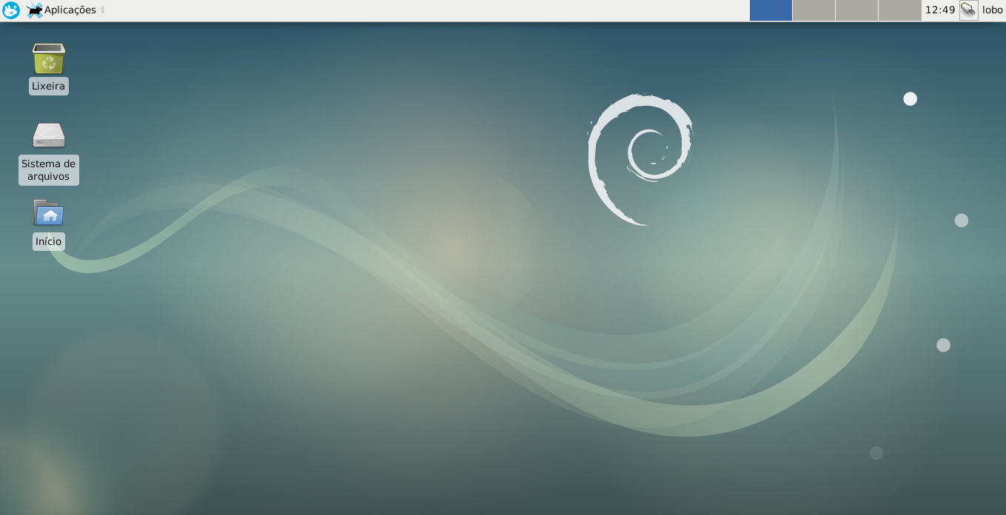This screenshot has width=1006, height=515.
Task: Switch to workspace 4 in the pager
Action: pos(899,10)
